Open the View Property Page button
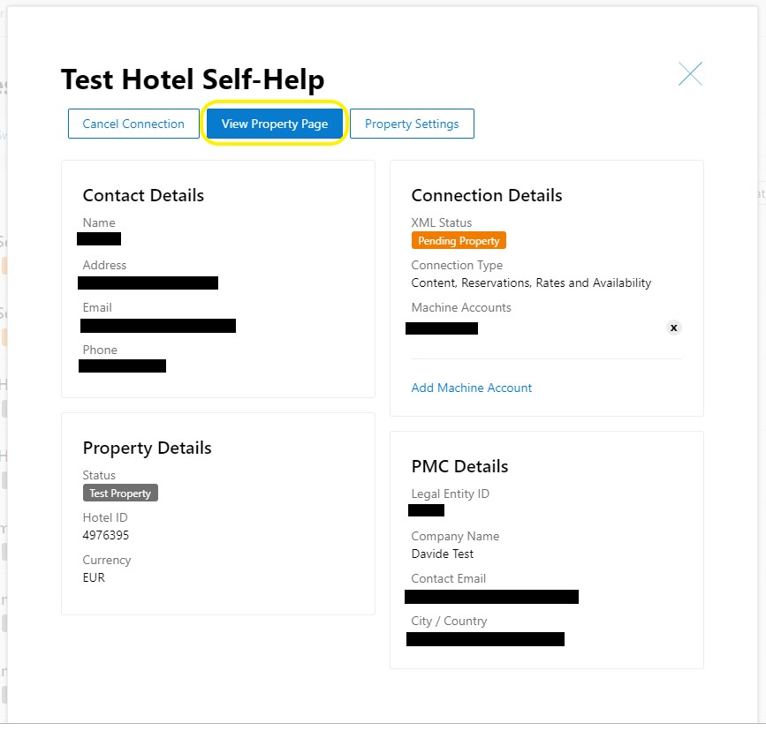The height and width of the screenshot is (731, 766). point(275,124)
